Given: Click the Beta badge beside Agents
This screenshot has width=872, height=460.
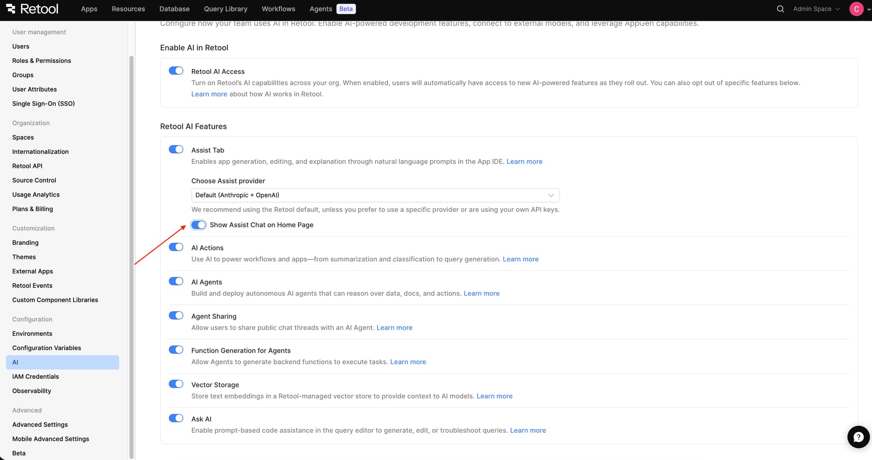Looking at the screenshot, I should [x=346, y=9].
